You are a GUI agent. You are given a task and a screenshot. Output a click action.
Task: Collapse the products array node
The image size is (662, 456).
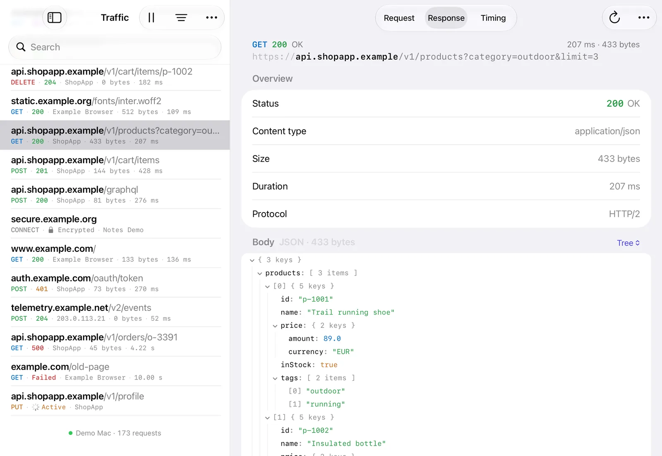(x=260, y=273)
